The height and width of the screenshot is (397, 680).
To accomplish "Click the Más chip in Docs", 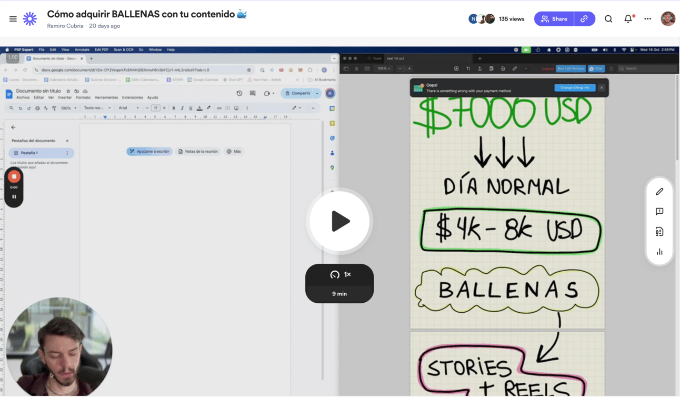I will 234,151.
